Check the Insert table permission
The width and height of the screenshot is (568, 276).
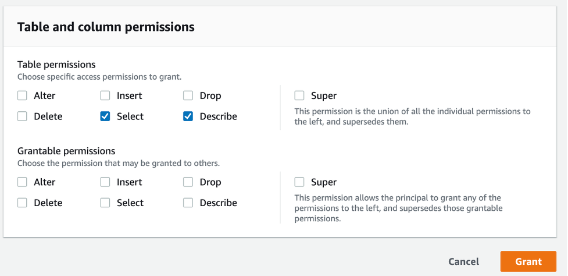point(105,95)
